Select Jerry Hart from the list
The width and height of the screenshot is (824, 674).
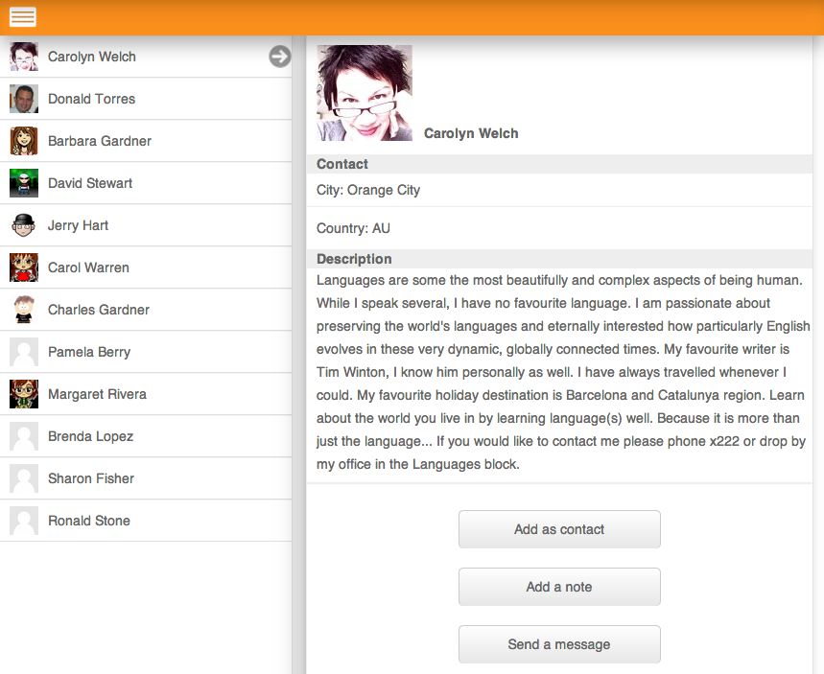(146, 225)
